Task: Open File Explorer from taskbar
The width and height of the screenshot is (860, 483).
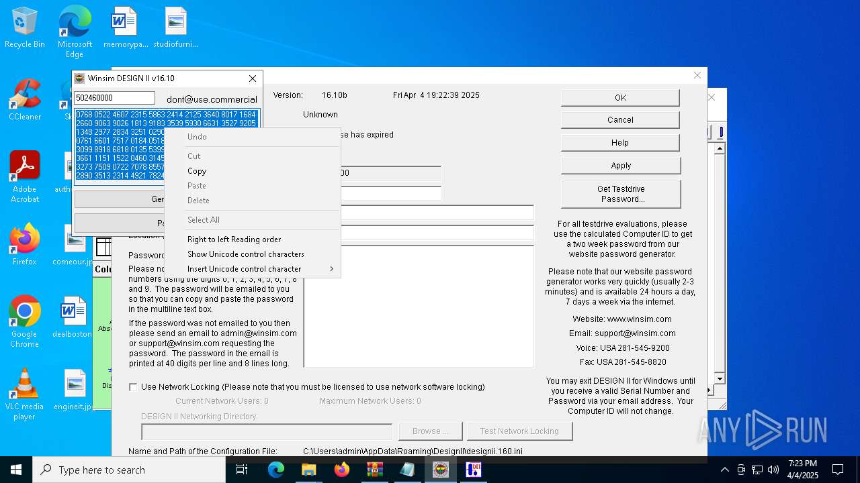Action: point(309,470)
